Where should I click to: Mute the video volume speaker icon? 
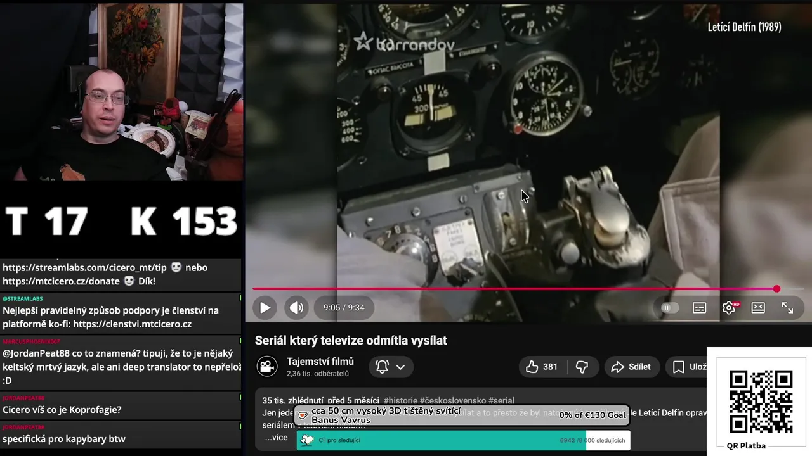(296, 308)
